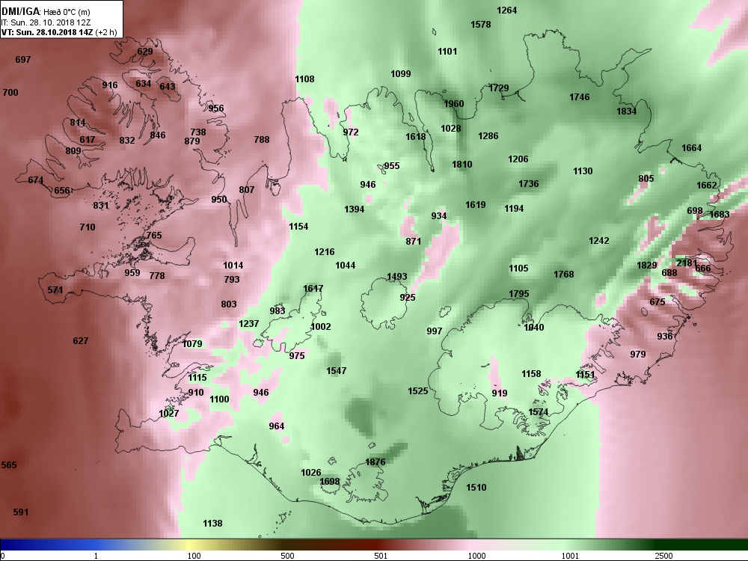The image size is (748, 561).
Task: Click the map value 627
Action: [81, 341]
